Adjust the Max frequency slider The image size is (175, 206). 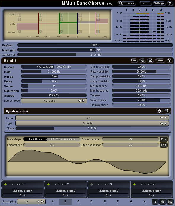[141, 91]
